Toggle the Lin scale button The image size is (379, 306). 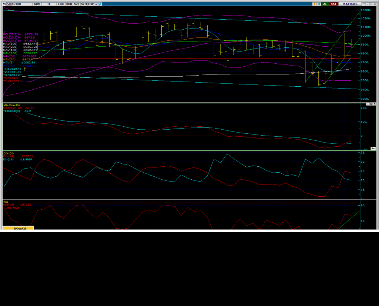[373, 149]
